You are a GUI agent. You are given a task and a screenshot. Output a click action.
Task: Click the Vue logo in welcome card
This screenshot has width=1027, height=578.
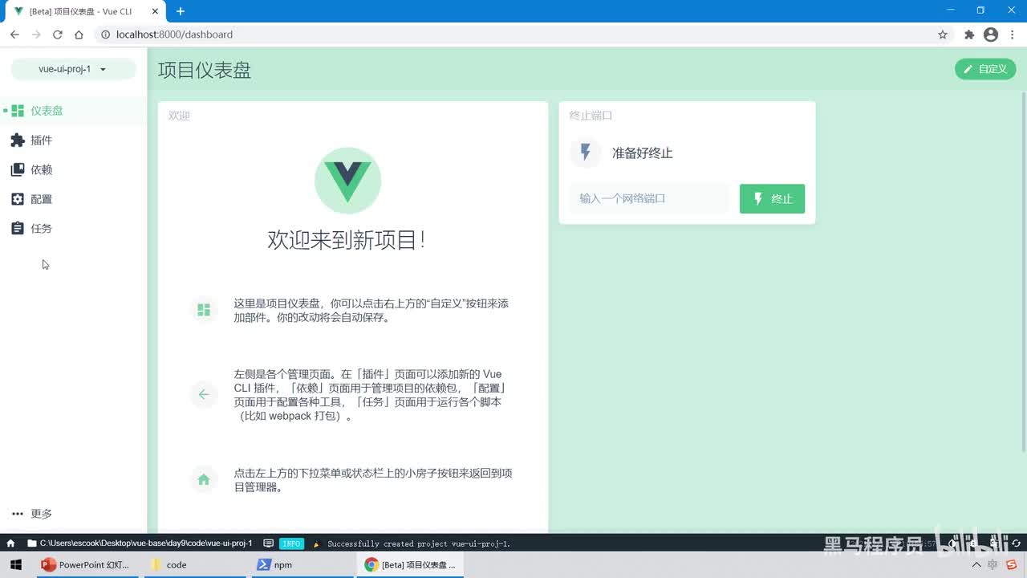click(347, 181)
